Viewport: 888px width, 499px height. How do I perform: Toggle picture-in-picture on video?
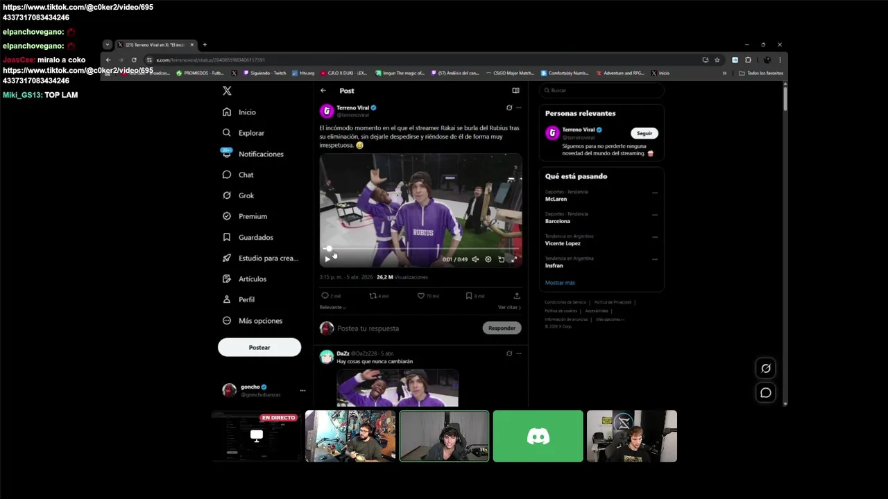pyautogui.click(x=501, y=259)
